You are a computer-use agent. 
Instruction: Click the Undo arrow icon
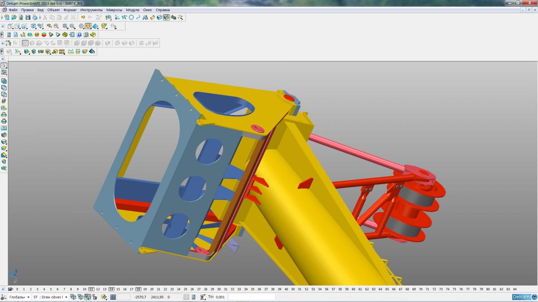(83, 17)
